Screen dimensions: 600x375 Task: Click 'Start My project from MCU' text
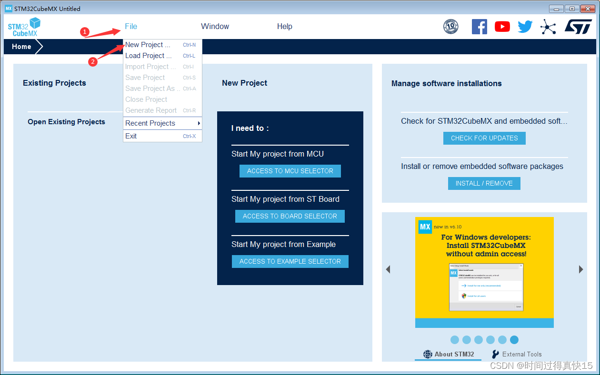point(278,154)
